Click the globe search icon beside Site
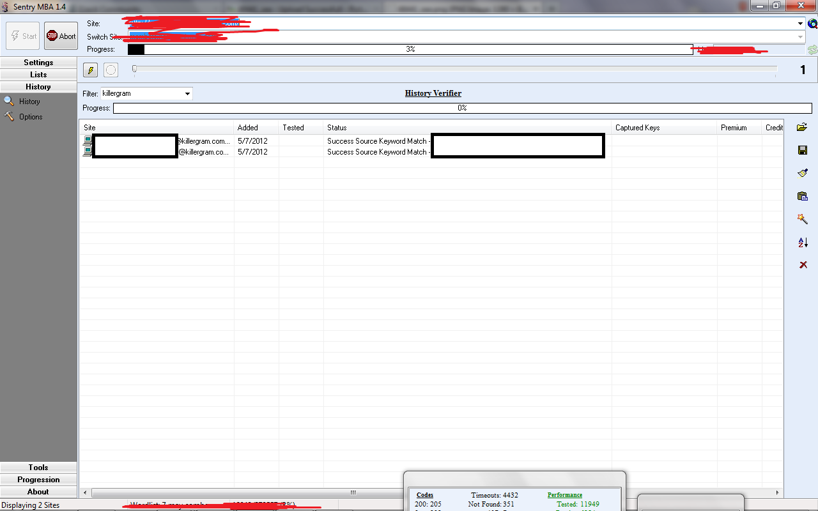Image resolution: width=818 pixels, height=511 pixels. pos(812,24)
